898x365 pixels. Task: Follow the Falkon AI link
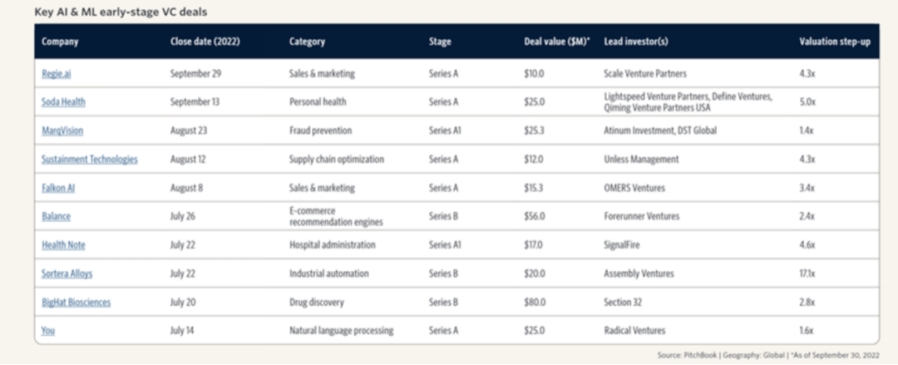point(61,188)
